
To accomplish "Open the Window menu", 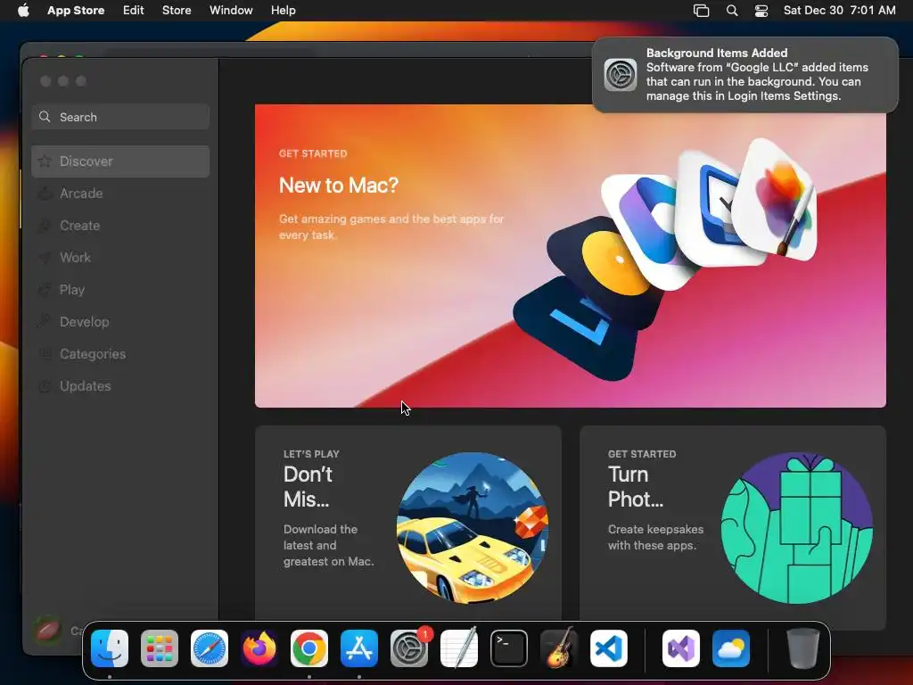I will click(x=231, y=11).
